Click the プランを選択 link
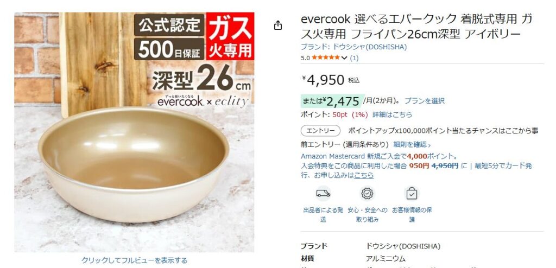Viewport: 556px width, 268px height. (425, 101)
